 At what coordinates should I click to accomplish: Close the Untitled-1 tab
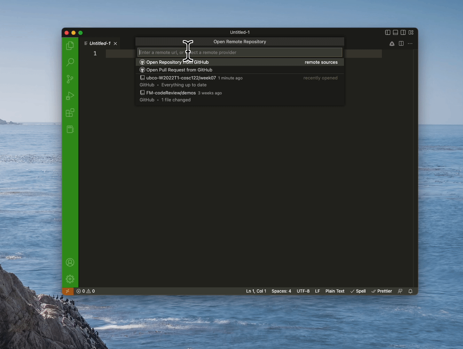tap(115, 44)
